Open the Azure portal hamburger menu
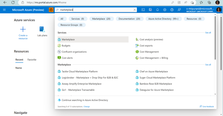The image size is (223, 116). tap(4, 10)
